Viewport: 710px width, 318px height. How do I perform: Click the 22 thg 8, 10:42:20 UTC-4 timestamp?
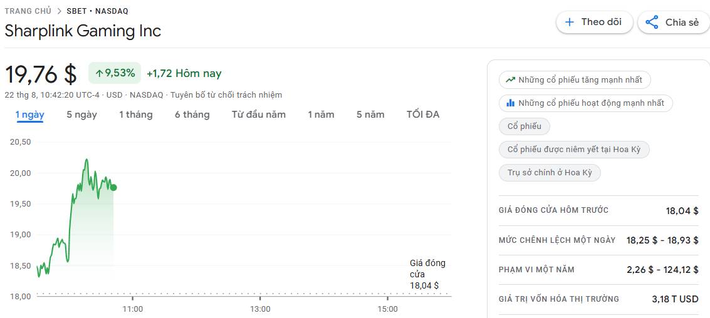pyautogui.click(x=53, y=95)
